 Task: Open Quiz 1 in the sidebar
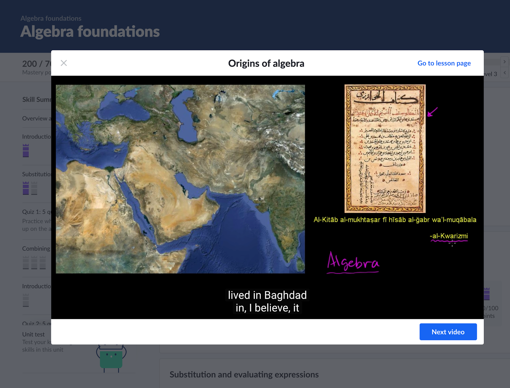click(x=37, y=212)
